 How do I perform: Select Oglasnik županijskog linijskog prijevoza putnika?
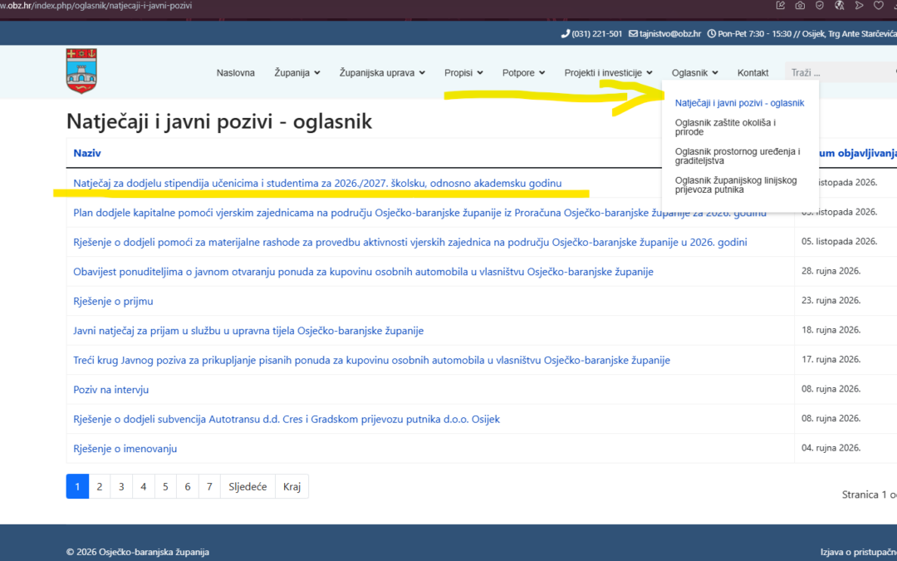click(736, 185)
